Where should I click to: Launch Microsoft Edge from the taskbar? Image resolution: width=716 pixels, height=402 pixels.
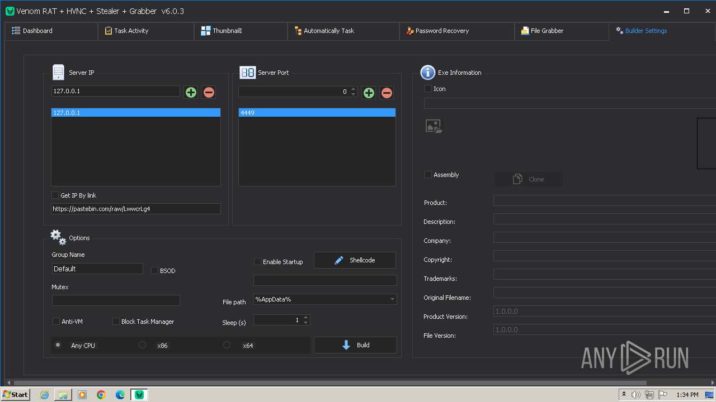click(120, 395)
